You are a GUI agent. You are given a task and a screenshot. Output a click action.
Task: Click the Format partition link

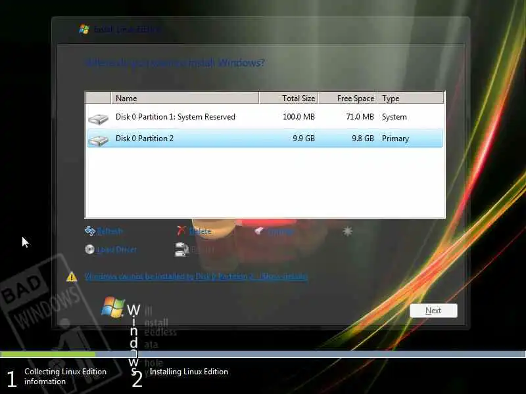tap(280, 231)
